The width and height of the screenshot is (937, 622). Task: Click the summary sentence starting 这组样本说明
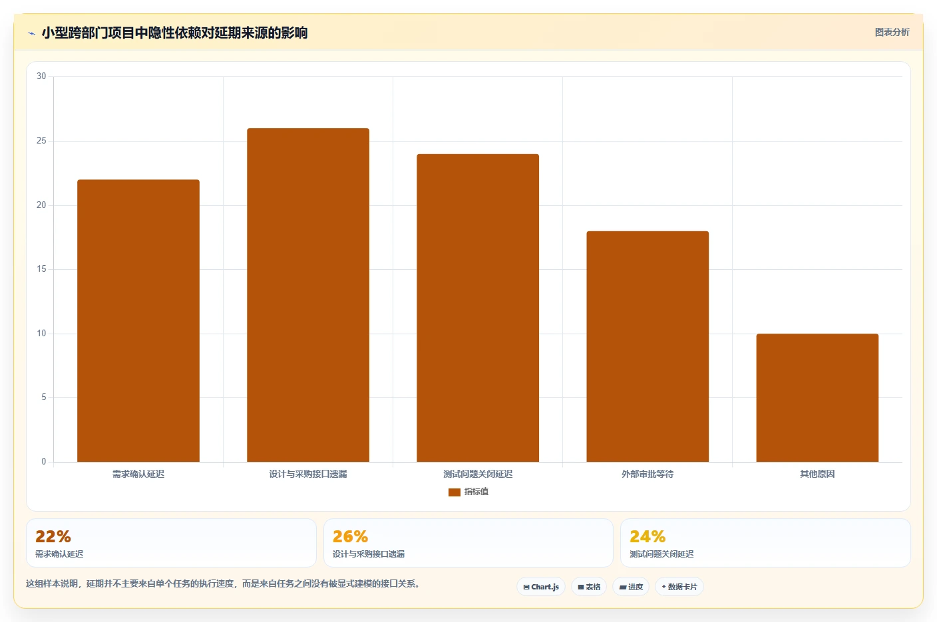point(223,584)
